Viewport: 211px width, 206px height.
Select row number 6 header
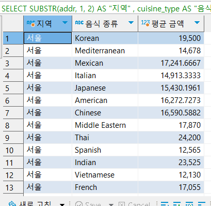pyautogui.click(x=13, y=100)
